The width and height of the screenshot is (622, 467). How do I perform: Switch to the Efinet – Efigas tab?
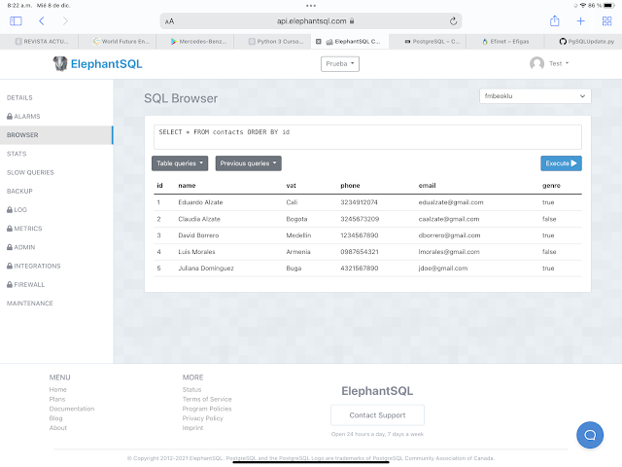click(x=505, y=41)
